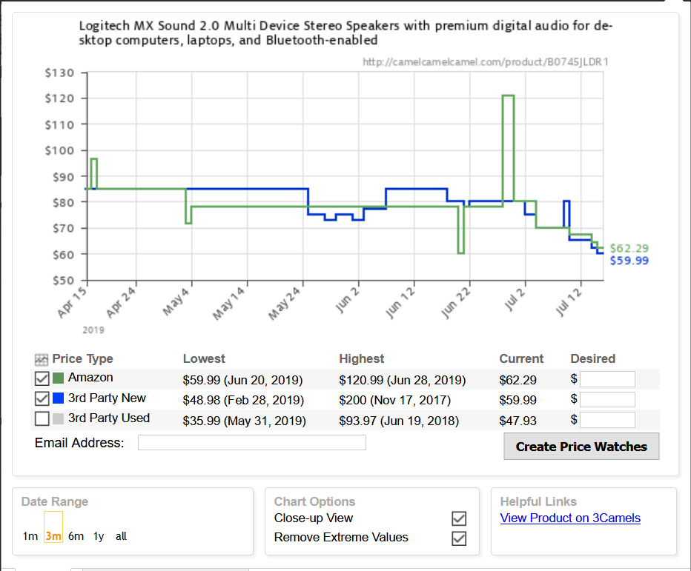Viewport: 691px width, 571px height.
Task: Select the all date range
Action: click(121, 536)
